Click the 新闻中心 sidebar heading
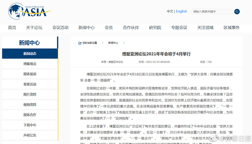The height and width of the screenshot is (144, 252). coord(29,43)
